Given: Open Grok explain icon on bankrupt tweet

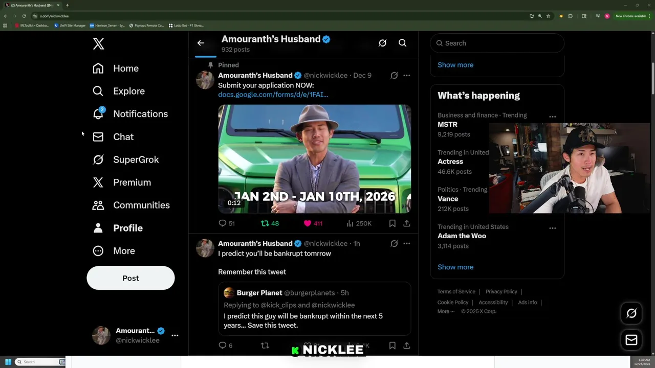Looking at the screenshot, I should (x=394, y=244).
